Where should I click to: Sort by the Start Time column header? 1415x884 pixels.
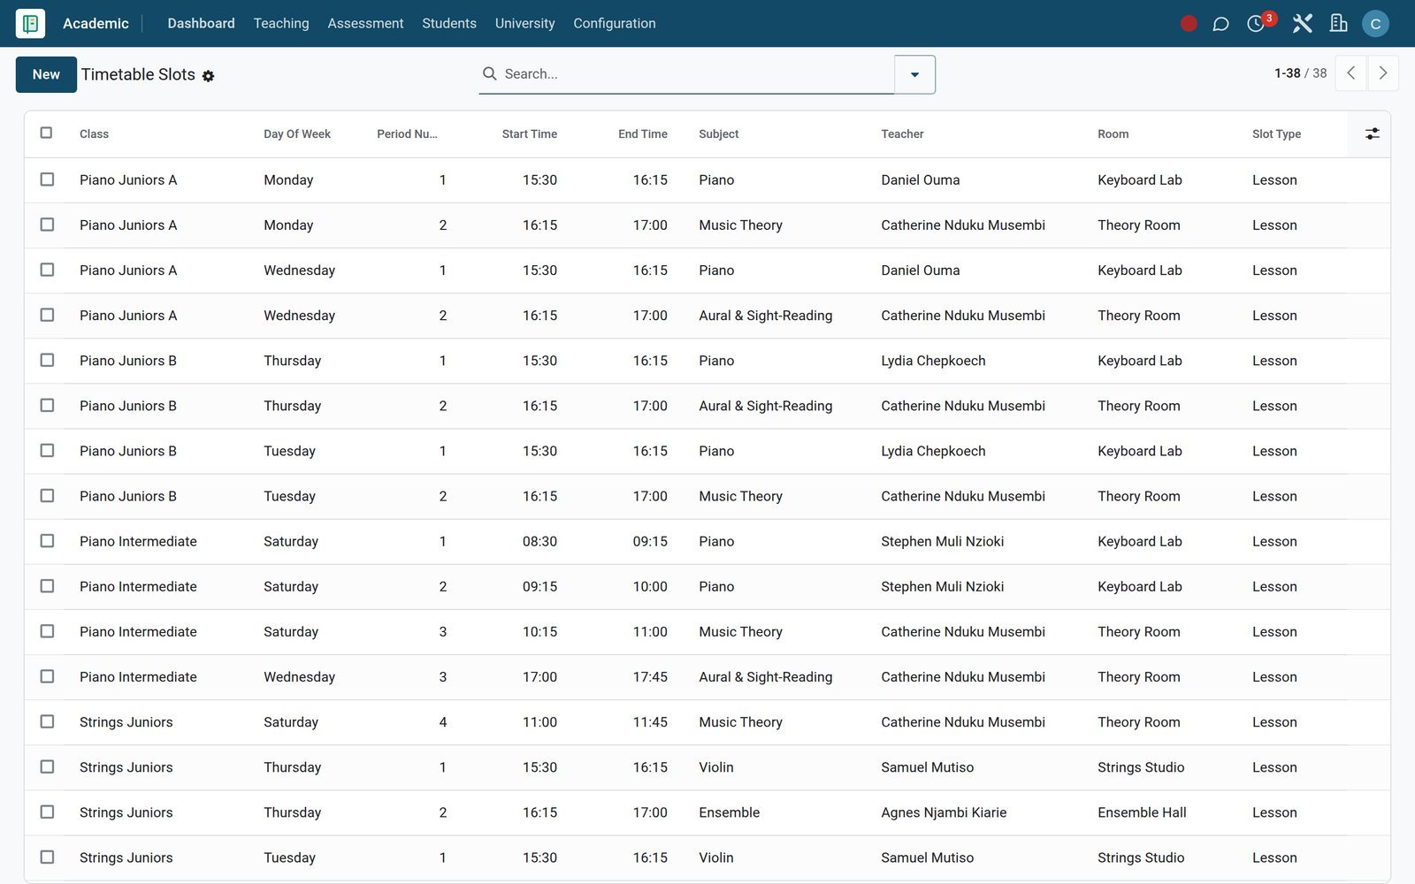(x=529, y=133)
